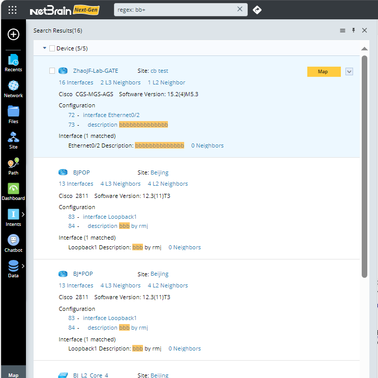Image resolution: width=378 pixels, height=378 pixels.
Task: Clear the search field with X icon
Action: pyautogui.click(x=240, y=9)
